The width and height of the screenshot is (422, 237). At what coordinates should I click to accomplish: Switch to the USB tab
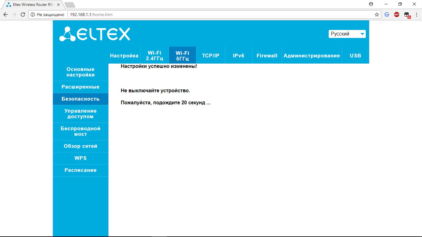(355, 56)
